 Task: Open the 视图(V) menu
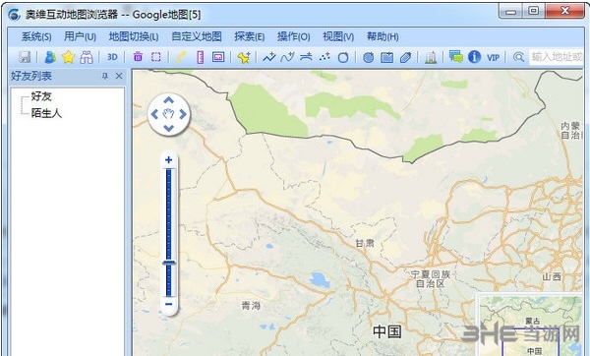338,36
